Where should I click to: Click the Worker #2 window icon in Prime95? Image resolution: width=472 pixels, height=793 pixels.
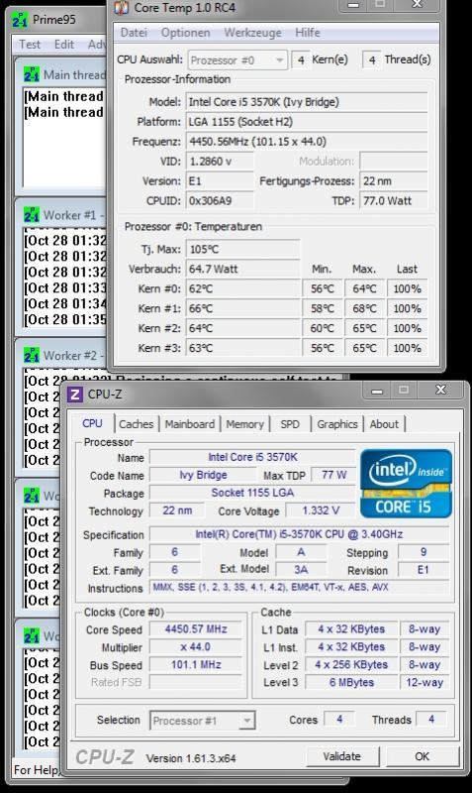coord(32,356)
